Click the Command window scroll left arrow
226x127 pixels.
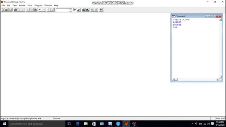pos(173,79)
